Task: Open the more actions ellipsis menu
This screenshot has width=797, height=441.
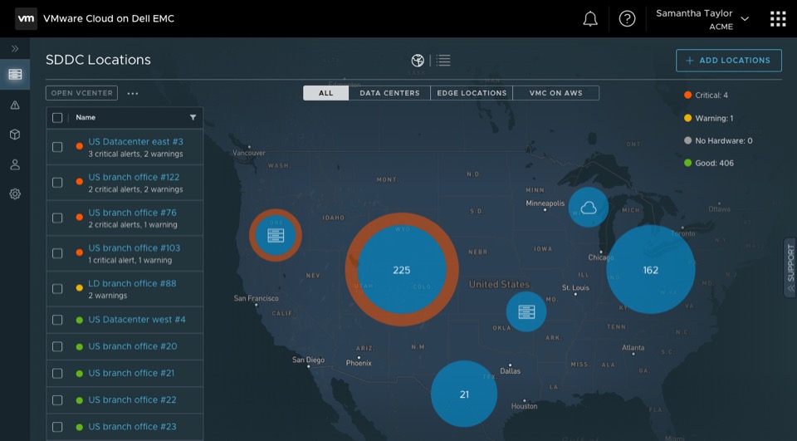Action: tap(133, 94)
